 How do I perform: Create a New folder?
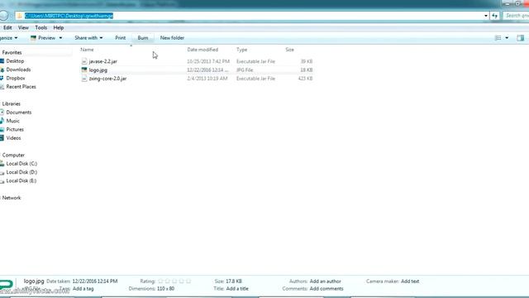[x=172, y=38]
